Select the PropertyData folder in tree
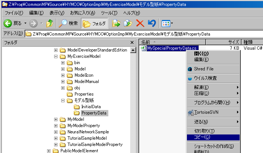The height and width of the screenshot is (153, 263). click(94, 113)
